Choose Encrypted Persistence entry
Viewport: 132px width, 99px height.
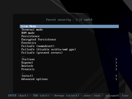(69, 40)
